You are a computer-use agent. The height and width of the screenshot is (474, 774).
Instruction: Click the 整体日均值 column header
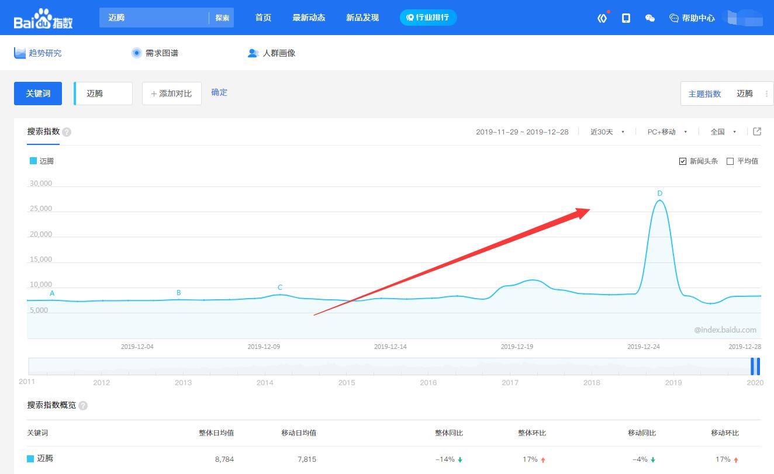(x=216, y=433)
